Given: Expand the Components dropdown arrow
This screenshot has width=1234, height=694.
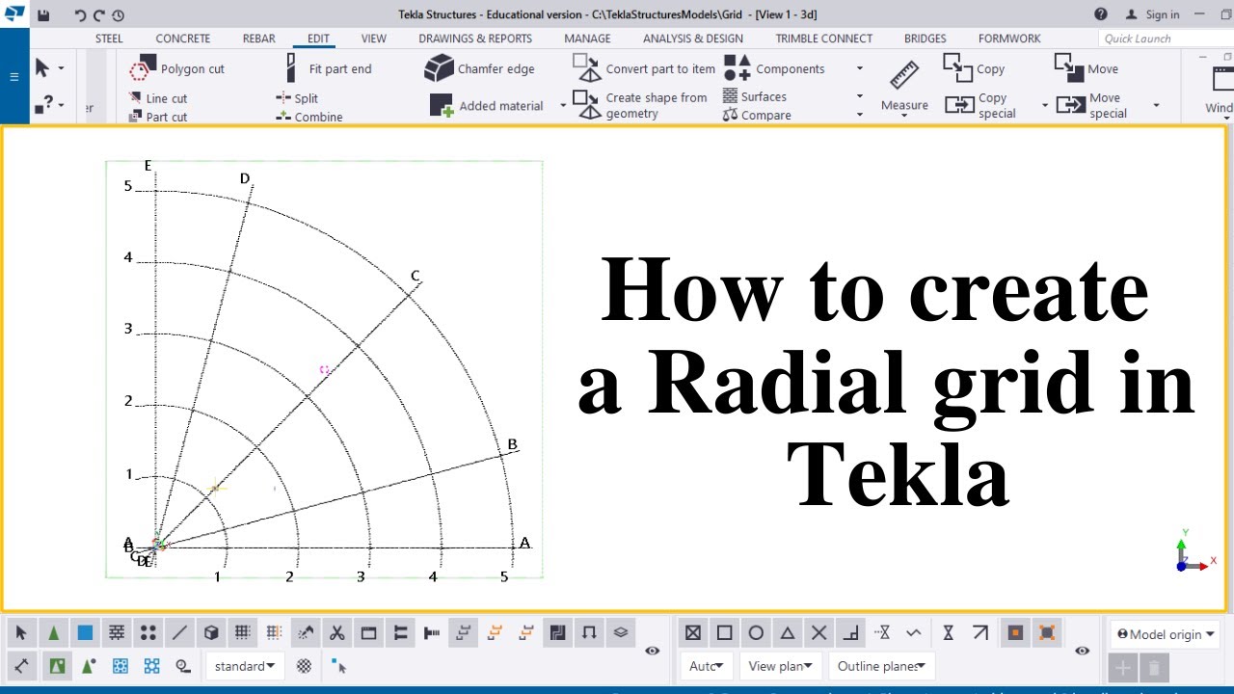Looking at the screenshot, I should point(860,69).
